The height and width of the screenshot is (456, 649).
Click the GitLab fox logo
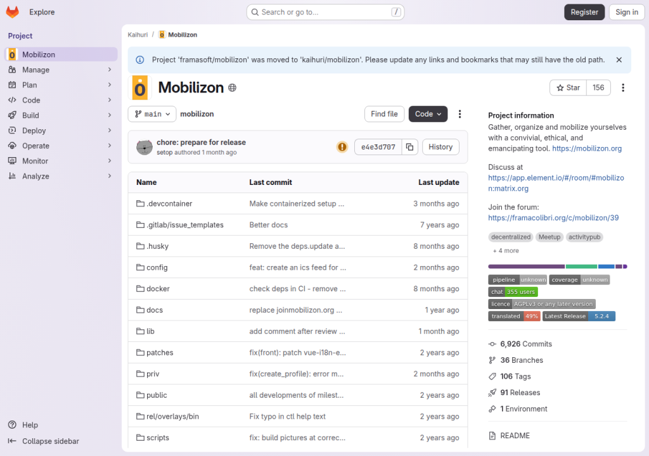(x=13, y=12)
